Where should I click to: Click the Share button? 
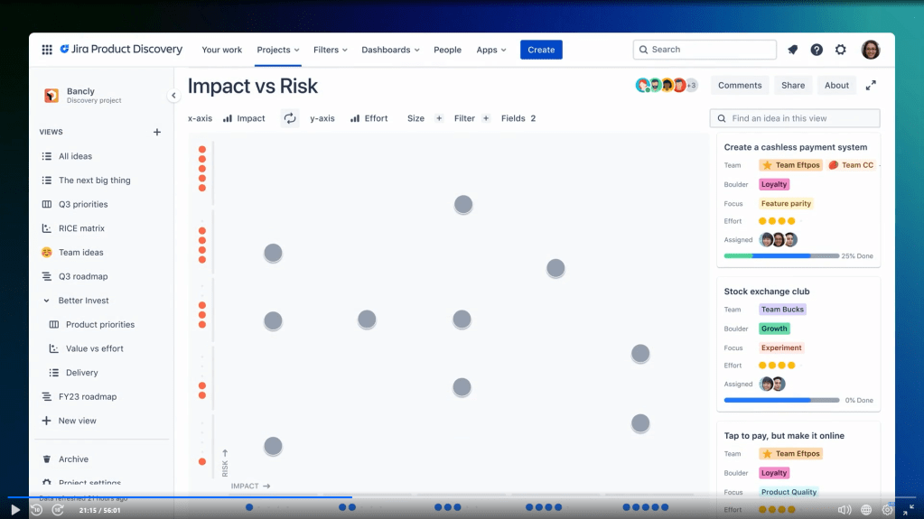(x=793, y=85)
